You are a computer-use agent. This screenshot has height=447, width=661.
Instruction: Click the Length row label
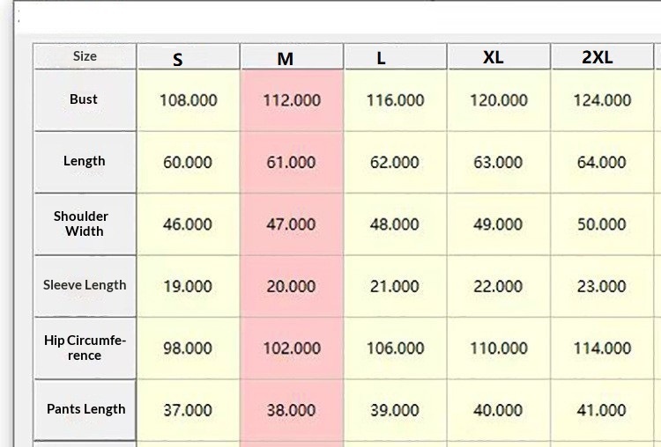pyautogui.click(x=85, y=161)
